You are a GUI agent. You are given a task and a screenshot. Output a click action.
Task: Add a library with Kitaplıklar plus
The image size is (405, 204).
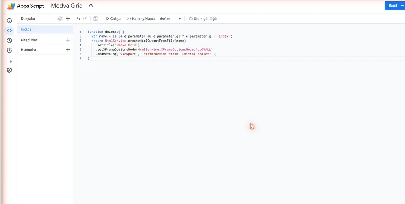coord(68,40)
